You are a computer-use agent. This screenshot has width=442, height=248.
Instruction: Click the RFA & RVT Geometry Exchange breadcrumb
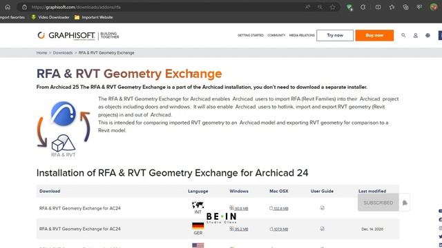tap(106, 52)
